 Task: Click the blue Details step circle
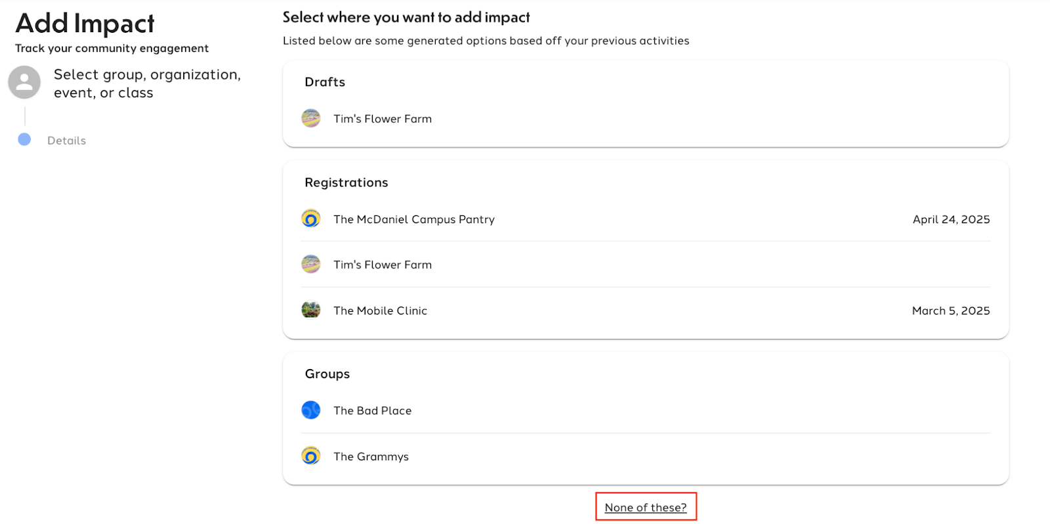[24, 139]
